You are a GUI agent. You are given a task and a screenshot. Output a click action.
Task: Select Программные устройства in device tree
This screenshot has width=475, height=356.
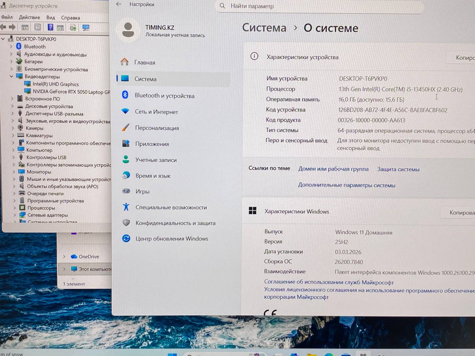56,201
